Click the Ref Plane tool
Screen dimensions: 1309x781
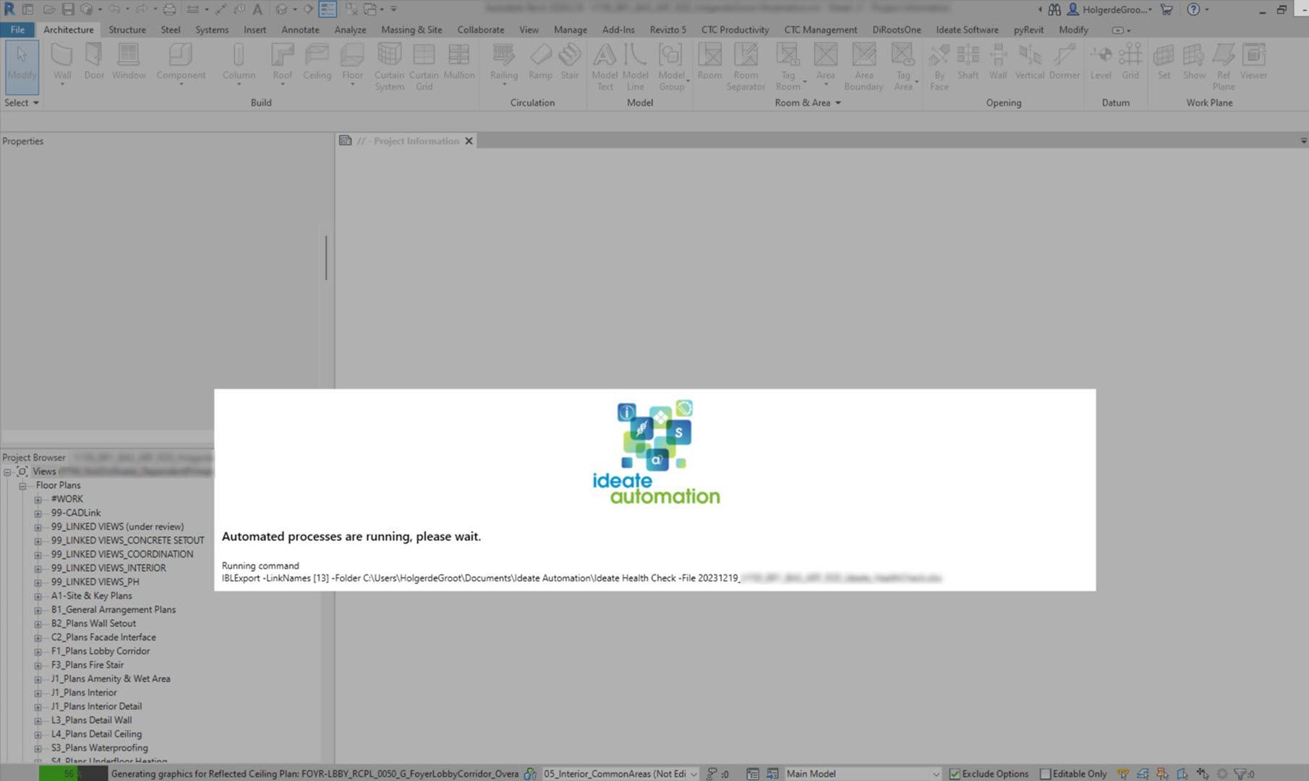click(x=1223, y=67)
